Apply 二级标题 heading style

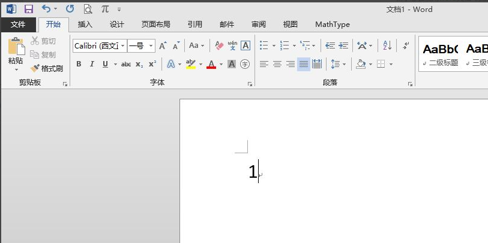click(440, 54)
